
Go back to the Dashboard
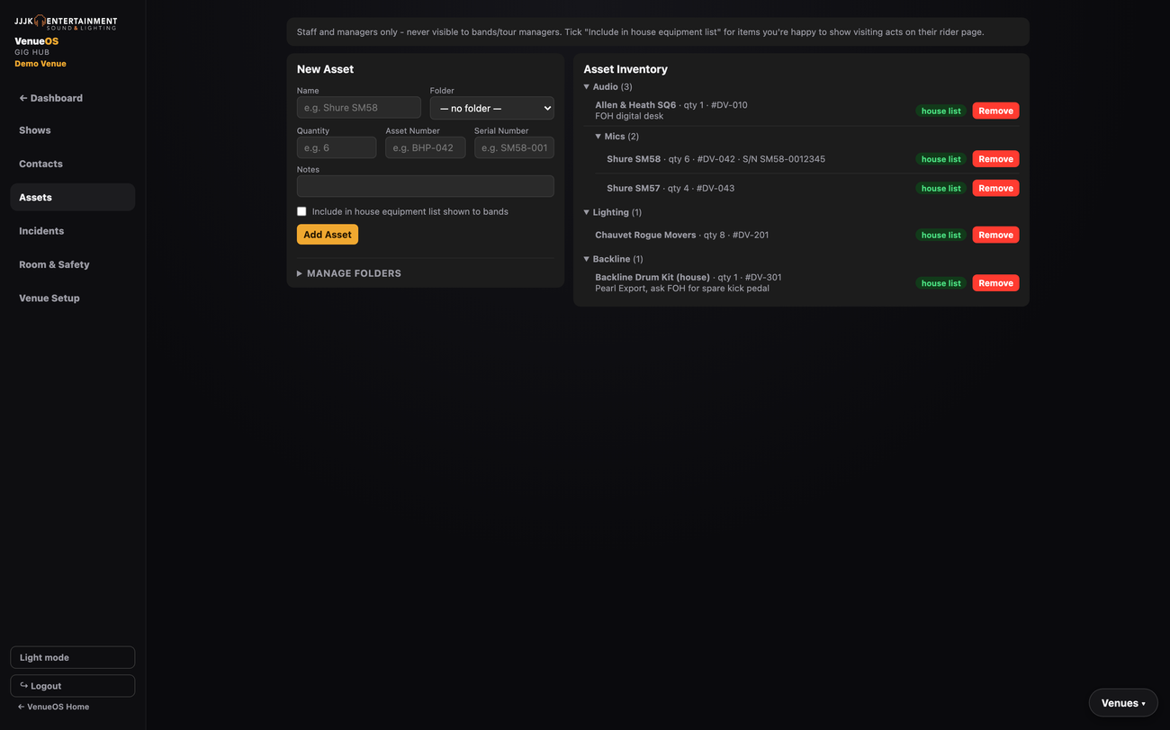pos(73,98)
